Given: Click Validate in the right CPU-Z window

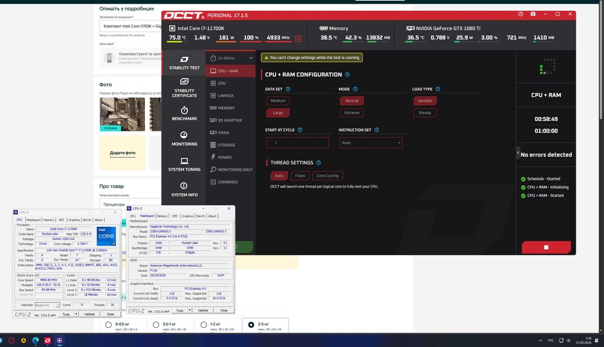Looking at the screenshot, I should pos(203,310).
